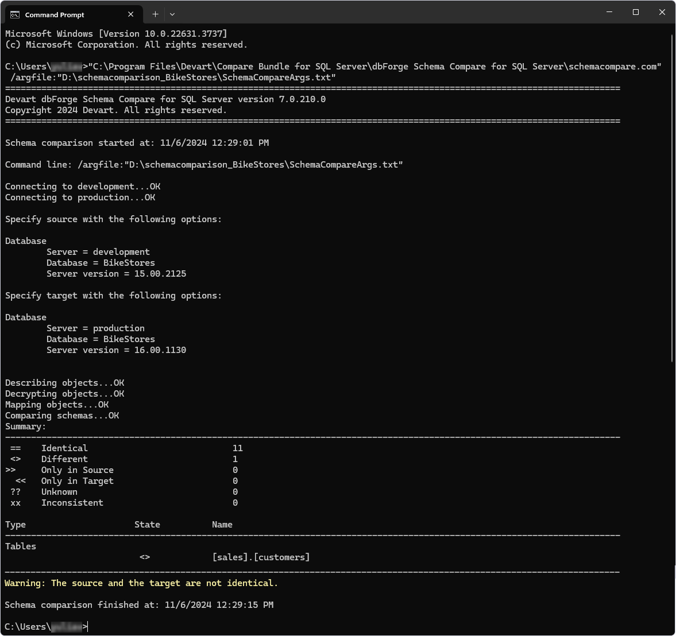Screen dimensions: 676x636
Task: Click 'Describing objects...OK' line
Action: pyautogui.click(x=64, y=383)
